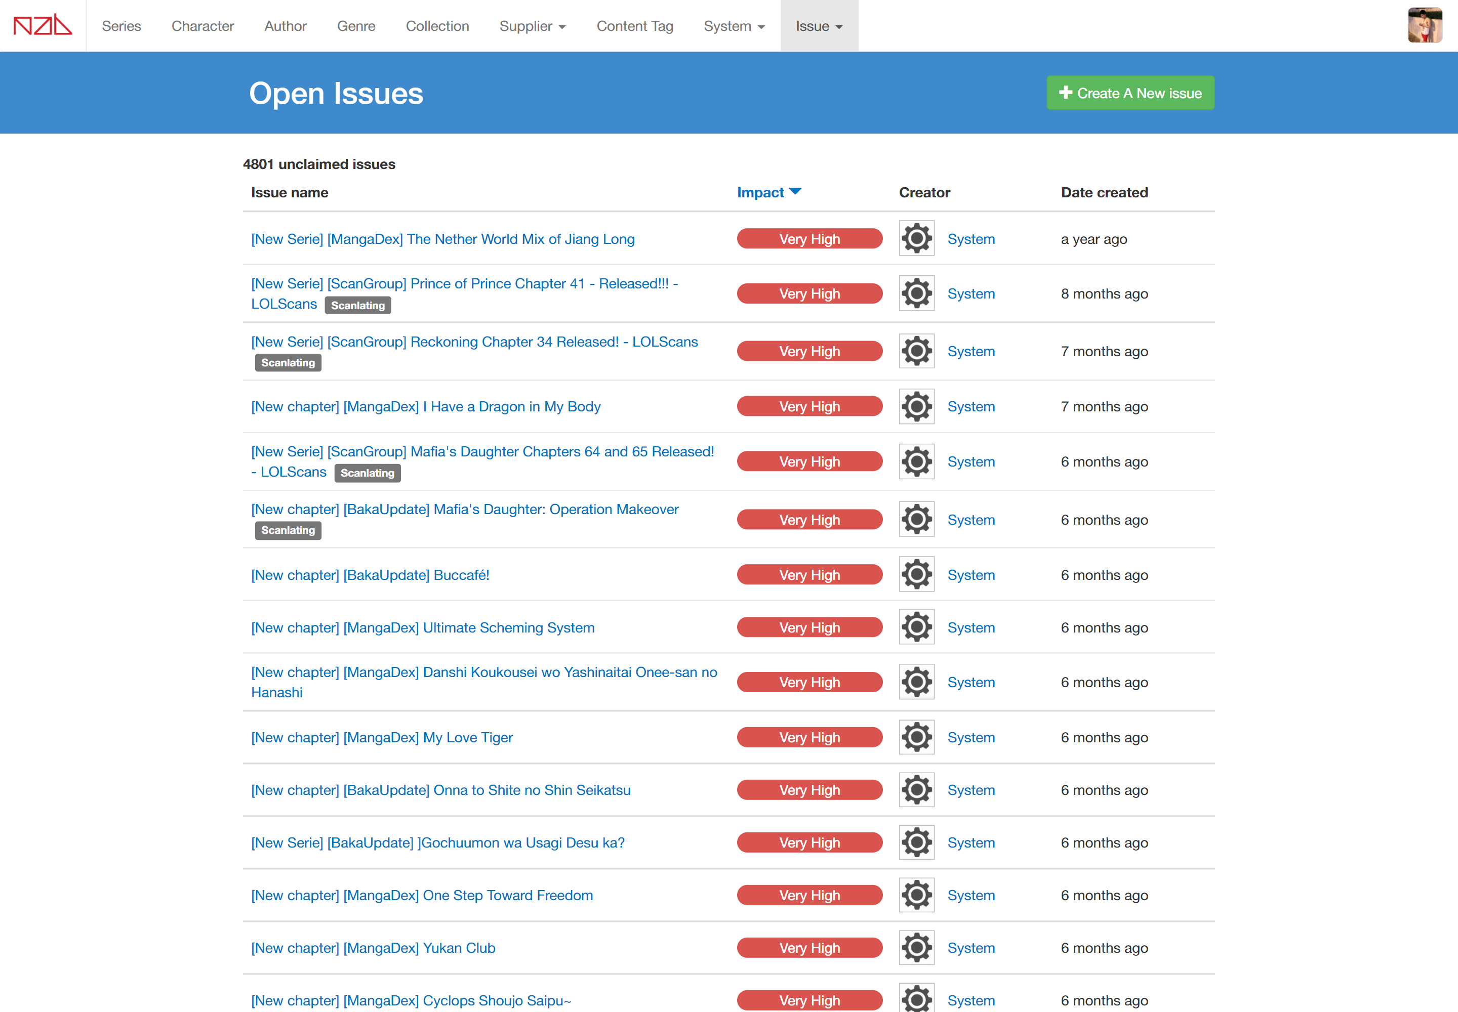Click gear icon on Ultimate Scheming System row
The width and height of the screenshot is (1458, 1012).
pos(916,627)
